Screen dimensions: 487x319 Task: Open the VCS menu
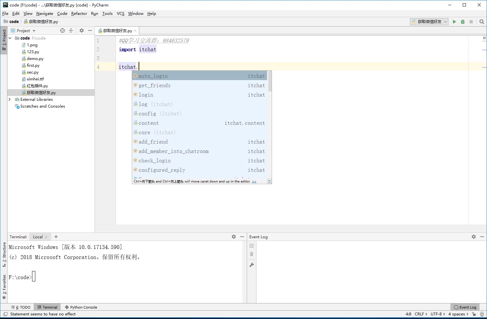pos(120,14)
